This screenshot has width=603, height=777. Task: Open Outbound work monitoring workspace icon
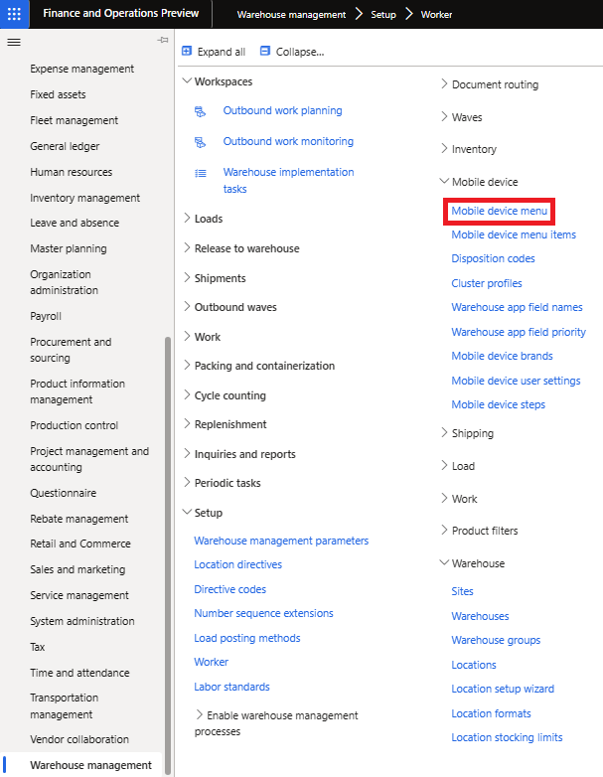[x=201, y=143]
